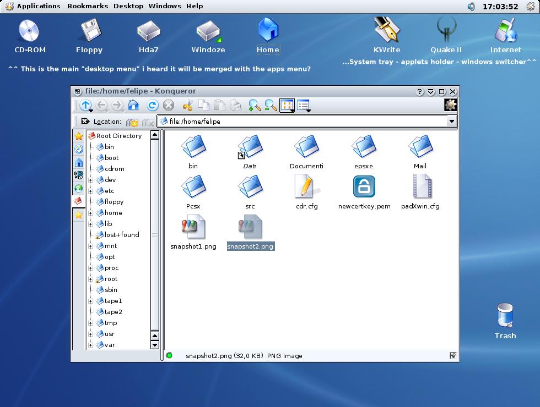
Task: Open Bookmarks panel in sidebar
Action: click(79, 136)
